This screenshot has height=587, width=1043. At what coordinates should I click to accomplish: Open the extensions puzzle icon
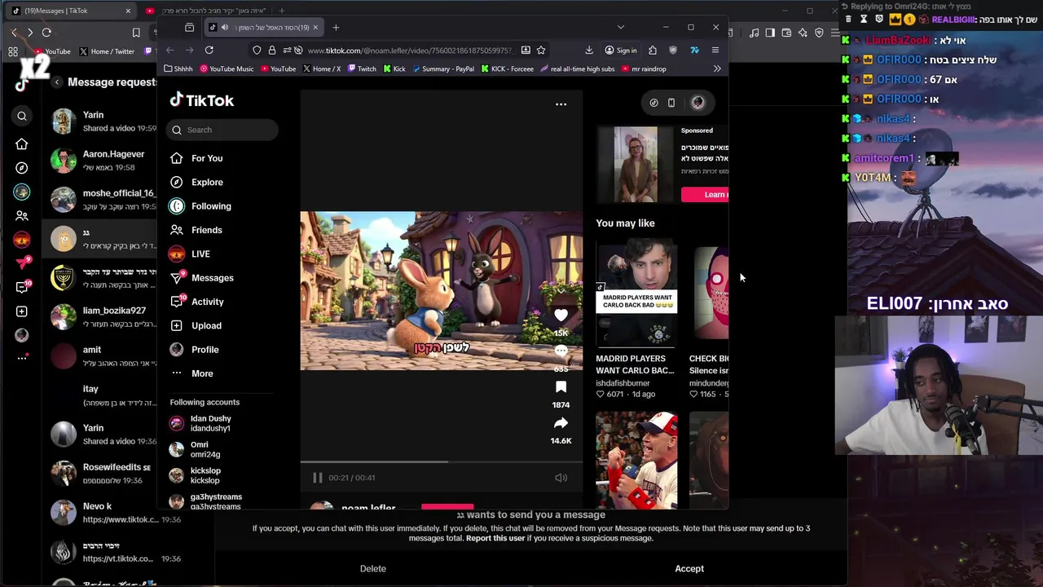[x=653, y=51]
